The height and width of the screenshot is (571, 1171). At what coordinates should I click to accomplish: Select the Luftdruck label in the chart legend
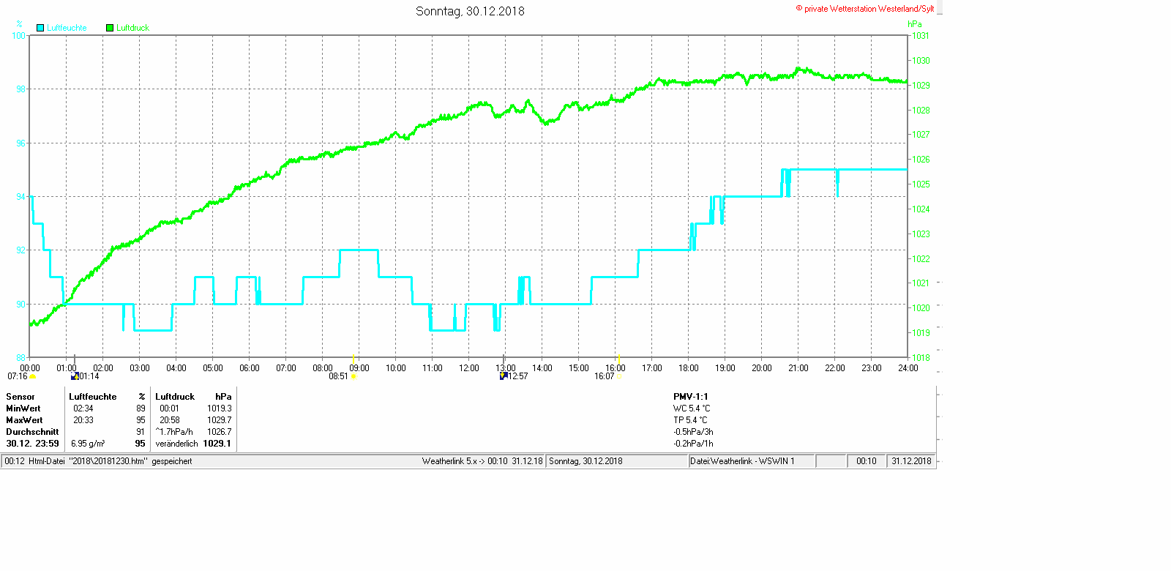coord(132,28)
